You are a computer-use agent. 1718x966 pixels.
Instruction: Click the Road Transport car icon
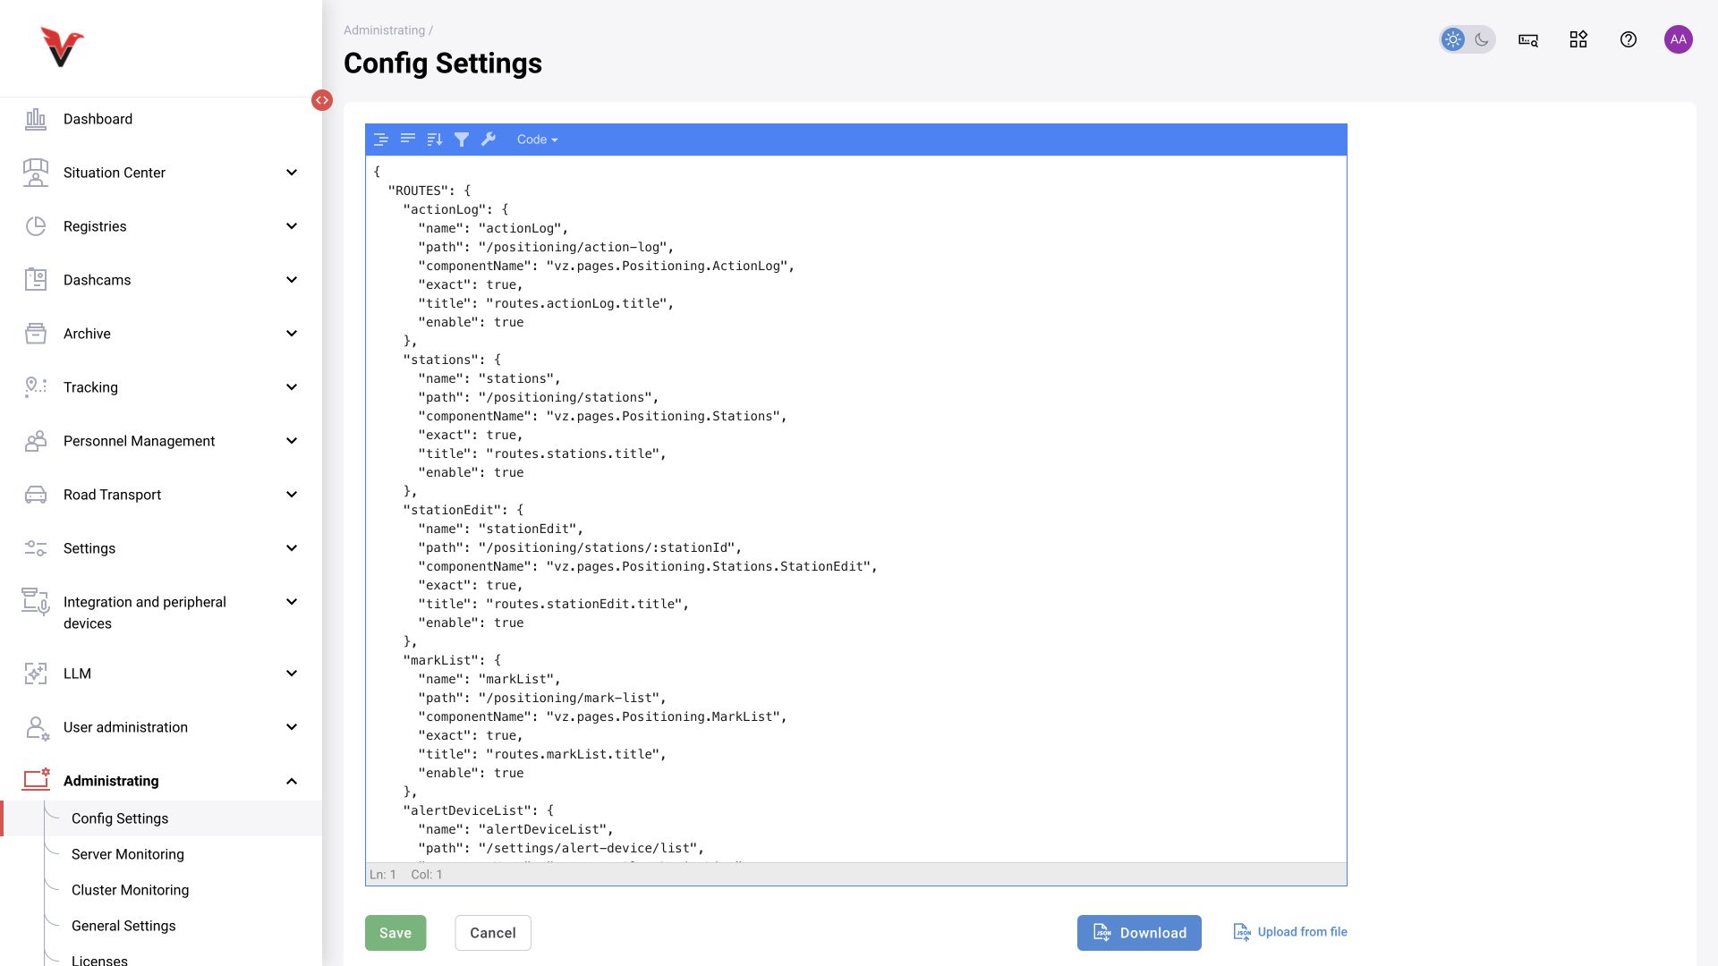pyautogui.click(x=36, y=495)
